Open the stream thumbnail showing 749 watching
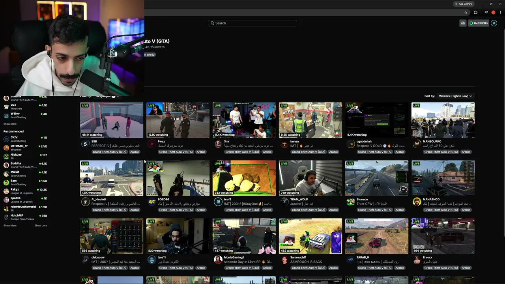 [x=310, y=178]
